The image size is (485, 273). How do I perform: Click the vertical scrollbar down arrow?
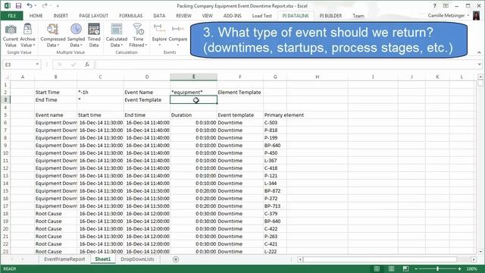click(480, 252)
